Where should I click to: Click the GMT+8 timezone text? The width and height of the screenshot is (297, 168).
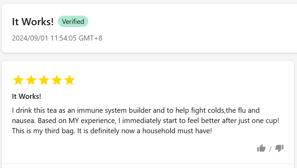coord(90,38)
